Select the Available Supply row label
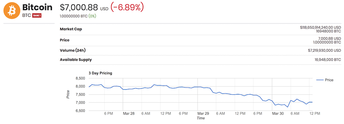 click(x=76, y=59)
